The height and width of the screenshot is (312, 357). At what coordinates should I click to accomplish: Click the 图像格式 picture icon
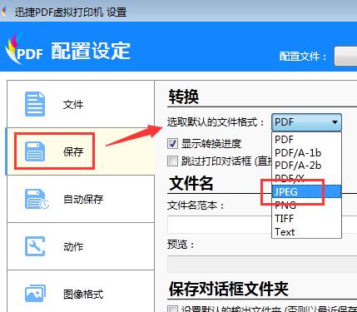(35, 294)
